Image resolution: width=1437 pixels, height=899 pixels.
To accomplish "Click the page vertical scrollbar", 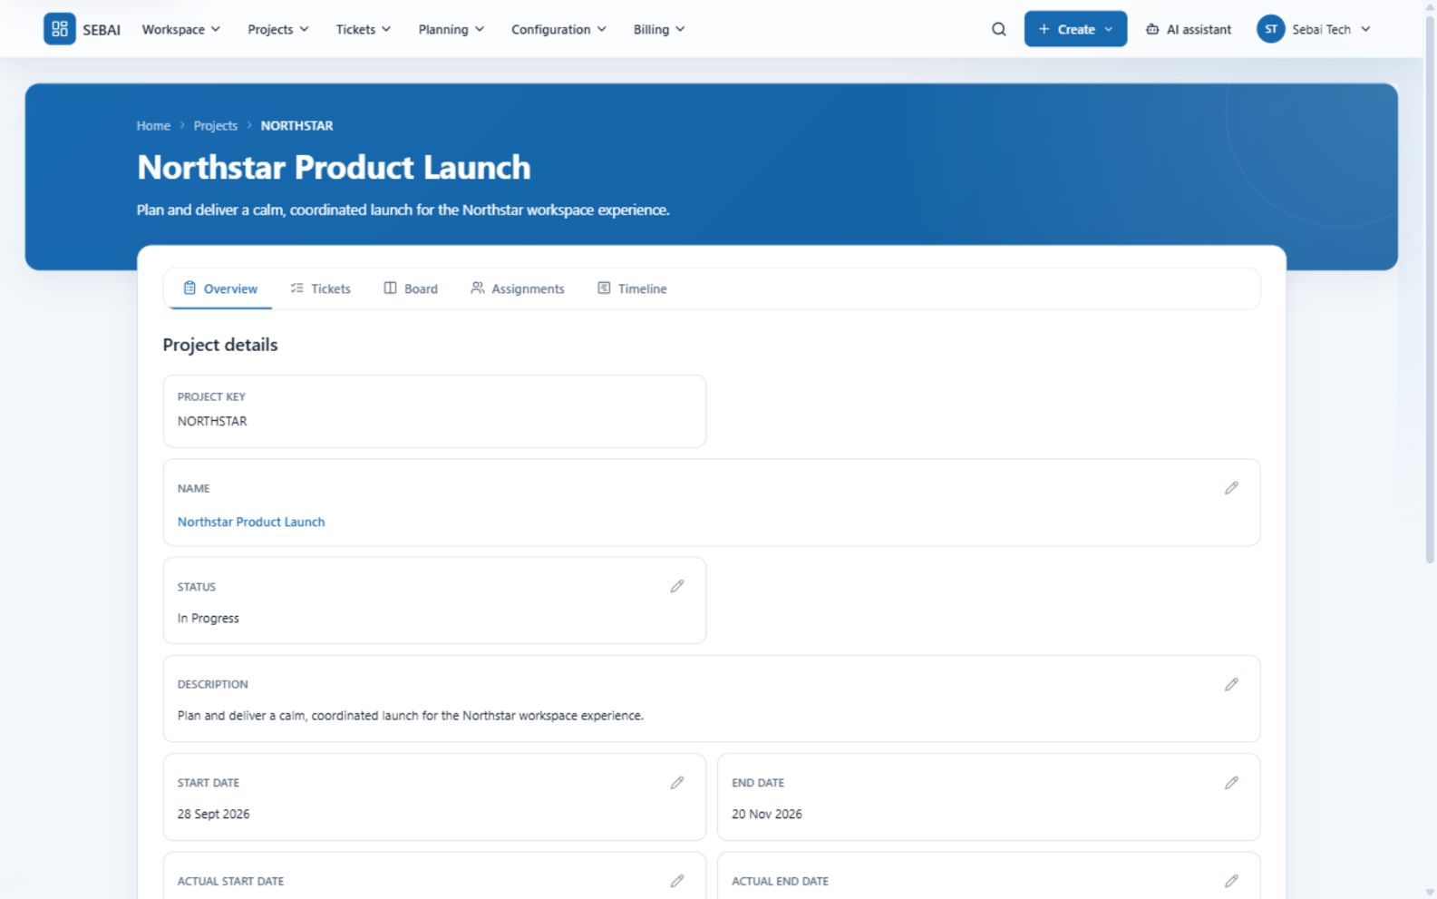I will pyautogui.click(x=1430, y=290).
